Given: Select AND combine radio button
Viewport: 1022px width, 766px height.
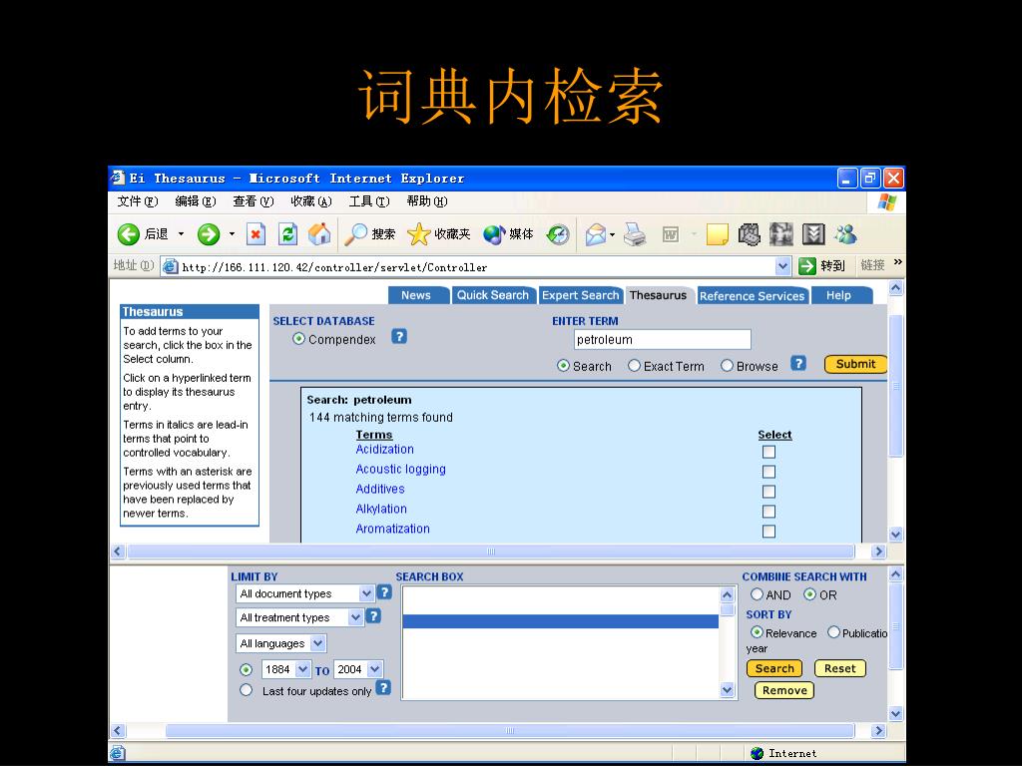Looking at the screenshot, I should pos(757,594).
